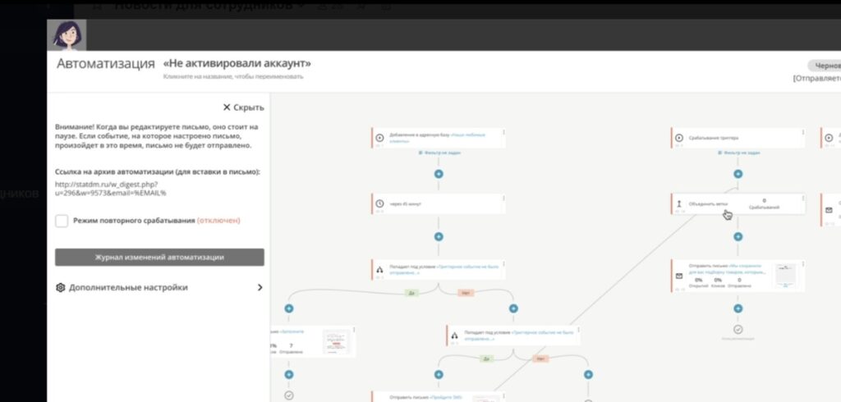The height and width of the screenshot is (402, 841).
Task: Click the 7 Отправлено statistic
Action: tap(291, 349)
